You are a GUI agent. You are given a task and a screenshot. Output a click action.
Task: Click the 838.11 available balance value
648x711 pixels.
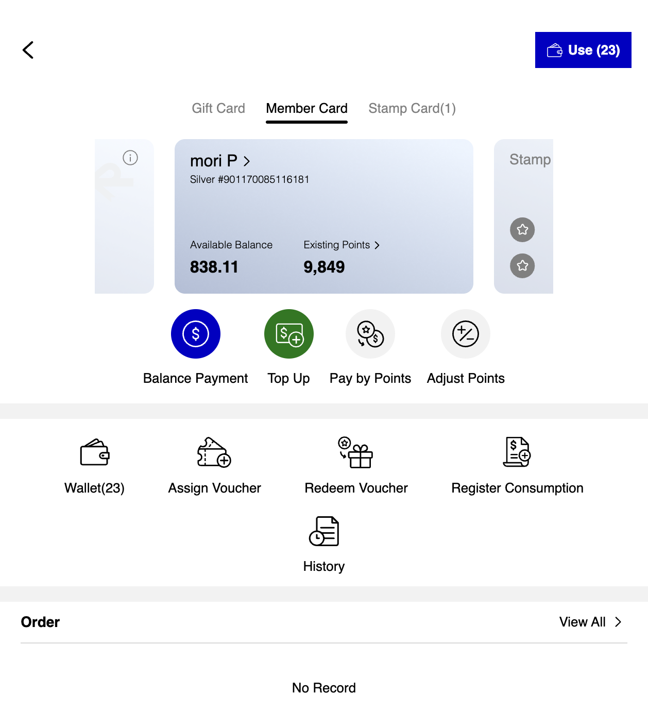tap(214, 267)
